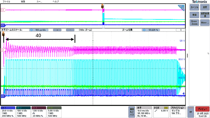Click the horizontal zoom scale 100 µs/div field

click(x=39, y=30)
